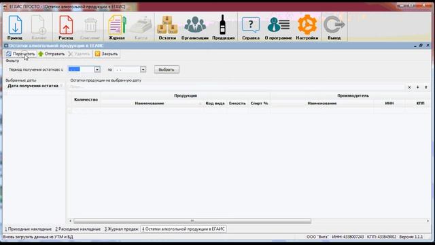The image size is (435, 245).
Task: Open the Продукция bottle icon
Action: [224, 27]
